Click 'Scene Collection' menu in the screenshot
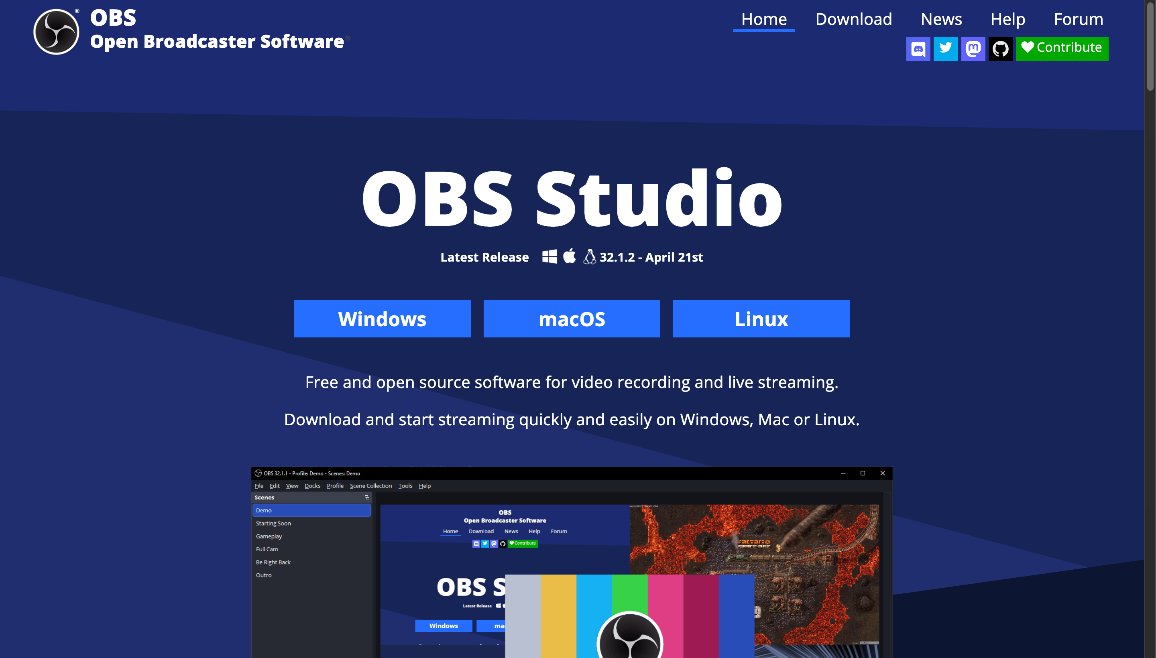This screenshot has width=1156, height=658. pyautogui.click(x=371, y=486)
